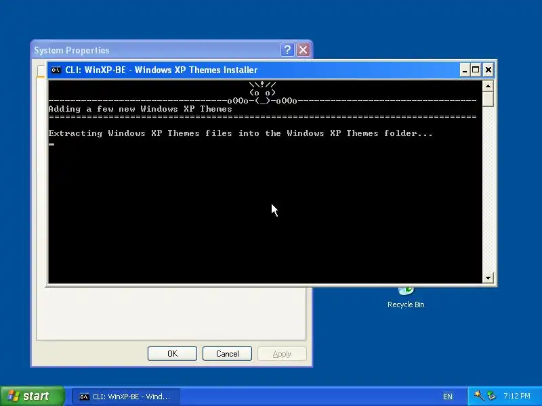Screen dimensions: 542x406
Task: Click the network connection tray icon
Action: coord(492,396)
